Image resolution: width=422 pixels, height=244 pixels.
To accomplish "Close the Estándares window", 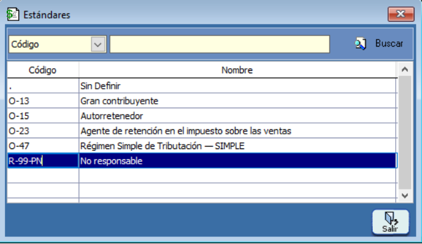I will pyautogui.click(x=401, y=14).
